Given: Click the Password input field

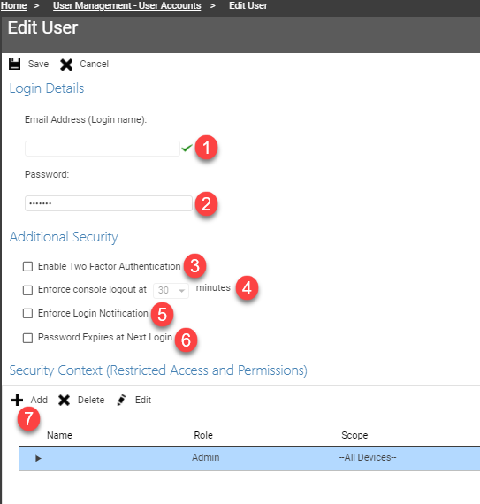Looking at the screenshot, I should (109, 203).
